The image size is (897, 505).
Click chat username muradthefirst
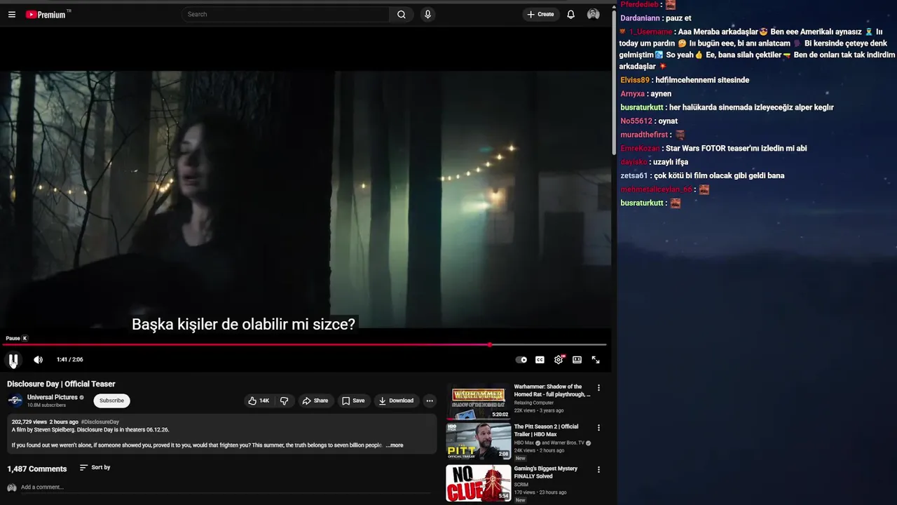[644, 135]
